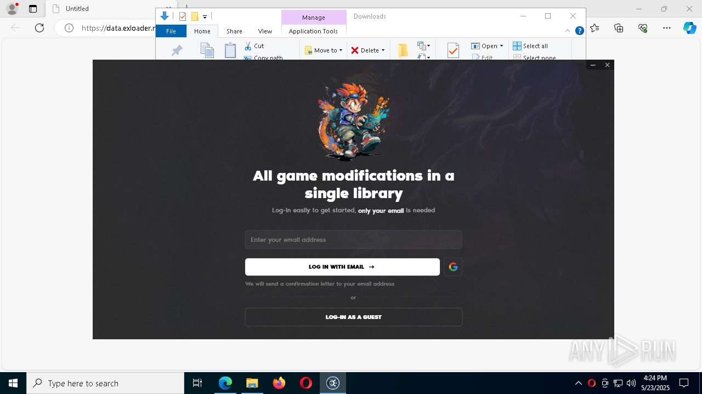Open File tab in File Explorer ribbon
This screenshot has height=394, width=702.
click(x=171, y=31)
